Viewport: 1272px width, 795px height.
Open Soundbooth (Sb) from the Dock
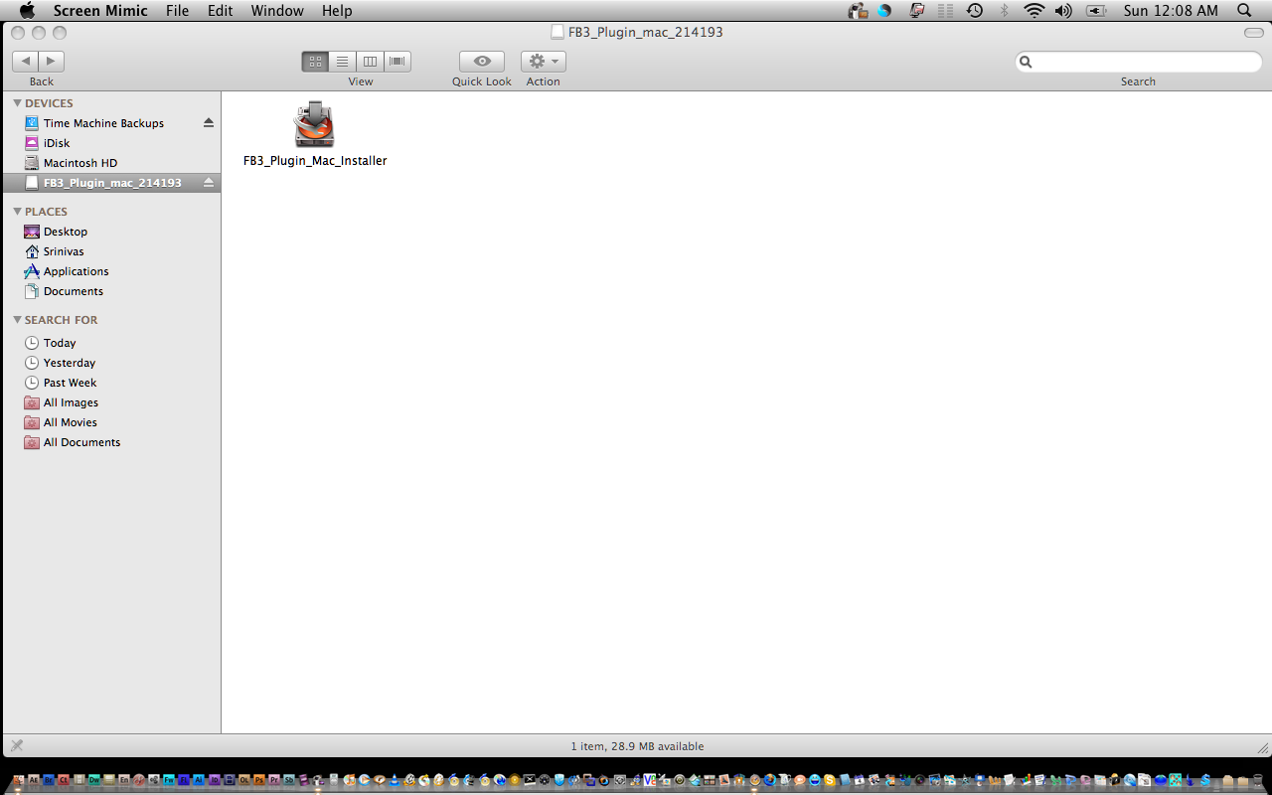pyautogui.click(x=289, y=780)
